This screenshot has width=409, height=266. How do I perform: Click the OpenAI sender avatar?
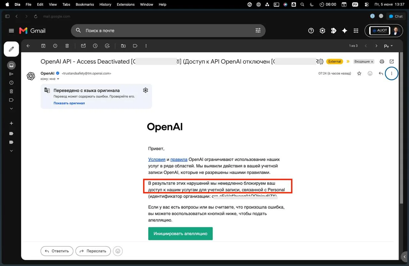(x=31, y=76)
